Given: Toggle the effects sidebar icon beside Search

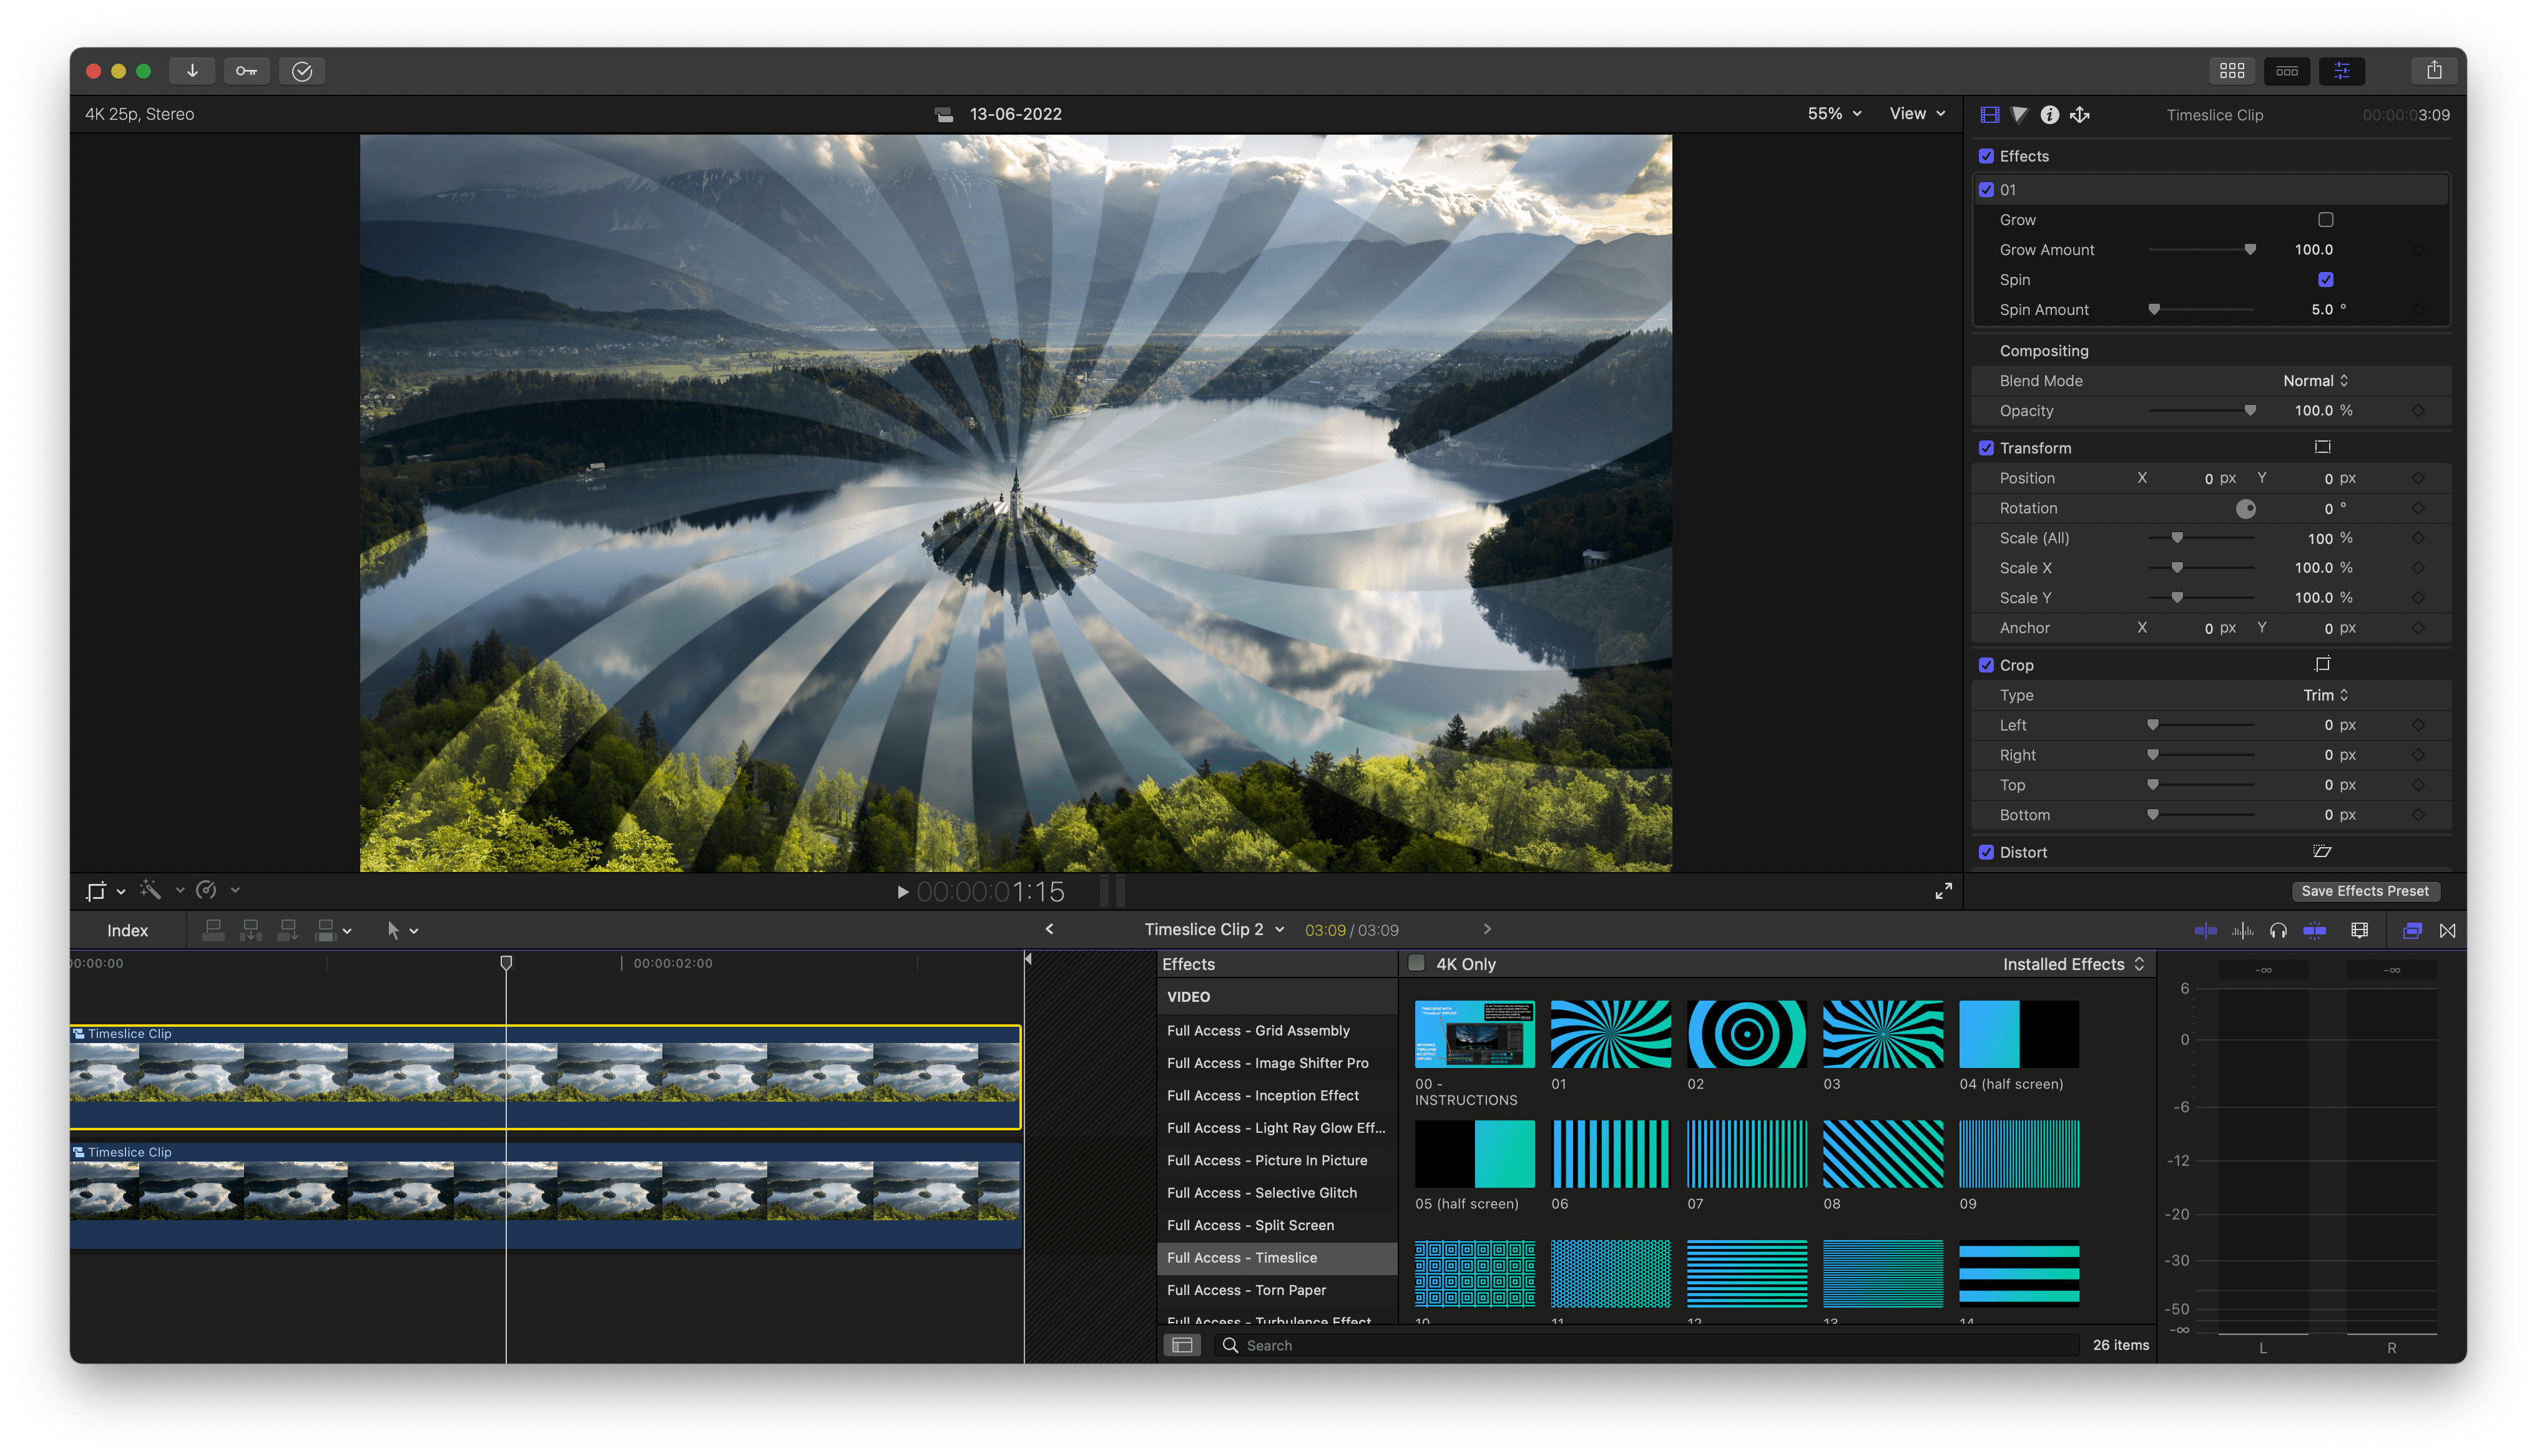Looking at the screenshot, I should click(x=1182, y=1345).
